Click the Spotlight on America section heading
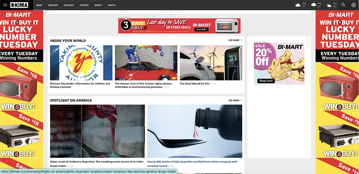Viewport: 359px width, 174px height. point(71,100)
